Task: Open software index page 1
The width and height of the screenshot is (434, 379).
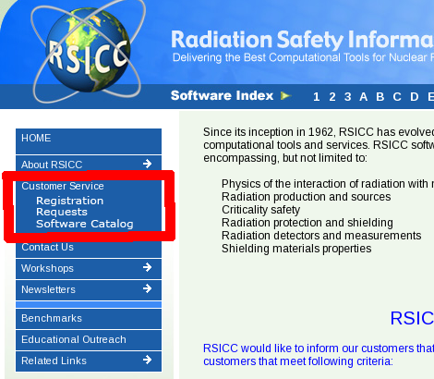Action: click(316, 97)
